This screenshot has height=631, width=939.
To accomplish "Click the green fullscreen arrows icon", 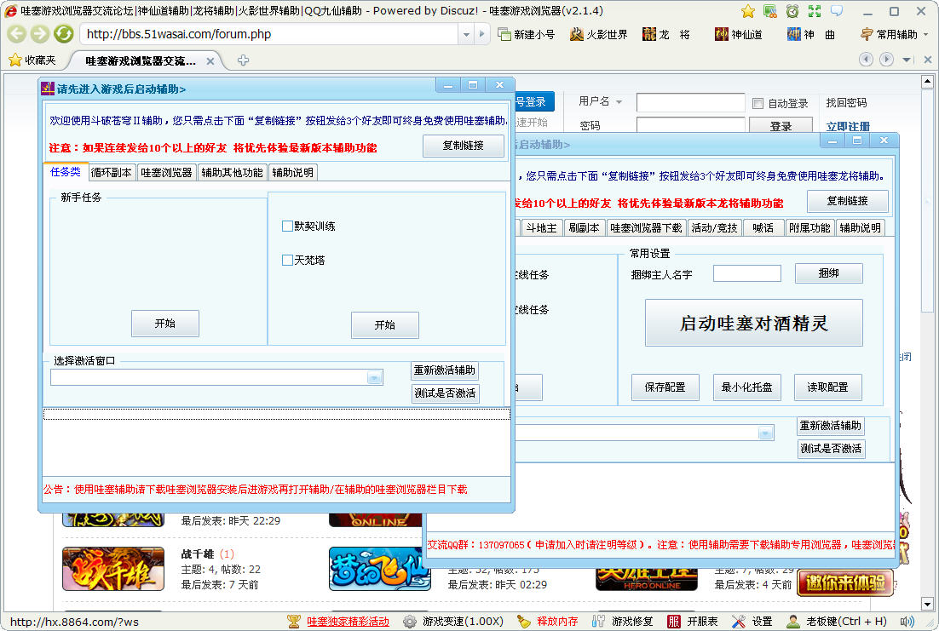I will coord(815,11).
